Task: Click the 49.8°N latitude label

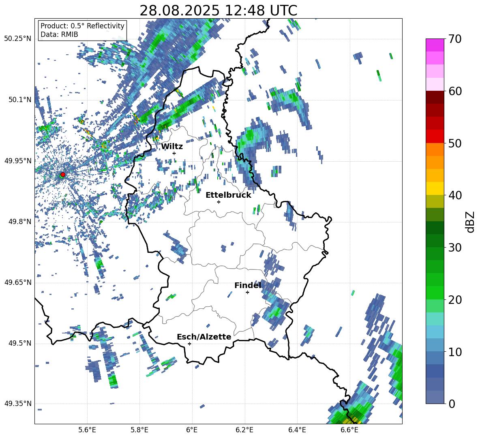Action: tap(19, 222)
